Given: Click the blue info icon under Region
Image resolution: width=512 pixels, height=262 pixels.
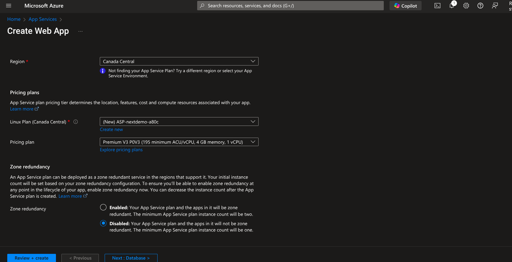Looking at the screenshot, I should 103,71.
